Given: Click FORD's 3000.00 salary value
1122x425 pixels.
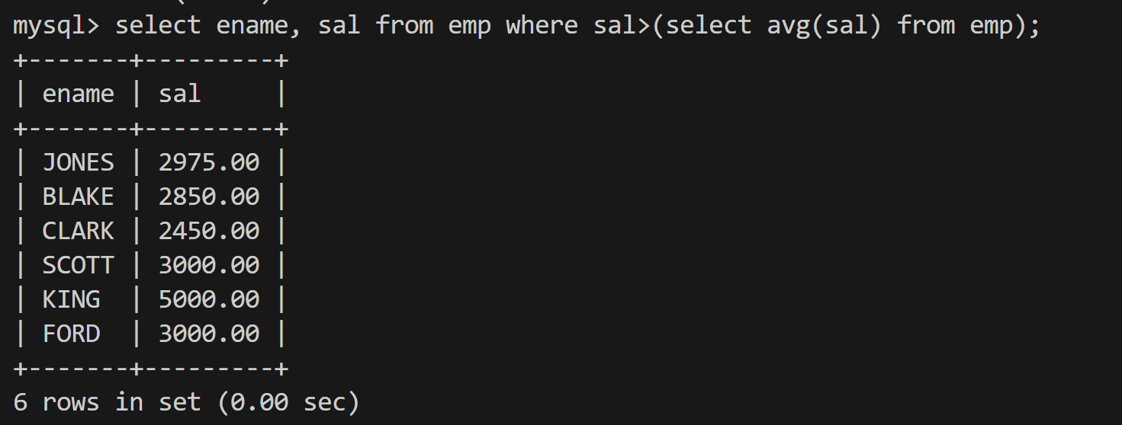Looking at the screenshot, I should [209, 334].
